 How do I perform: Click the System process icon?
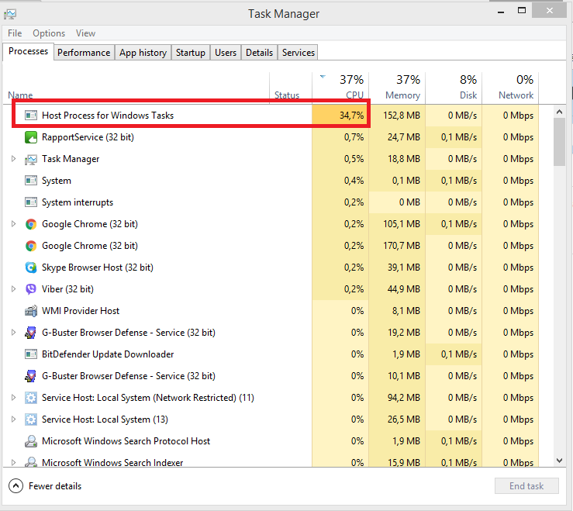(31, 181)
